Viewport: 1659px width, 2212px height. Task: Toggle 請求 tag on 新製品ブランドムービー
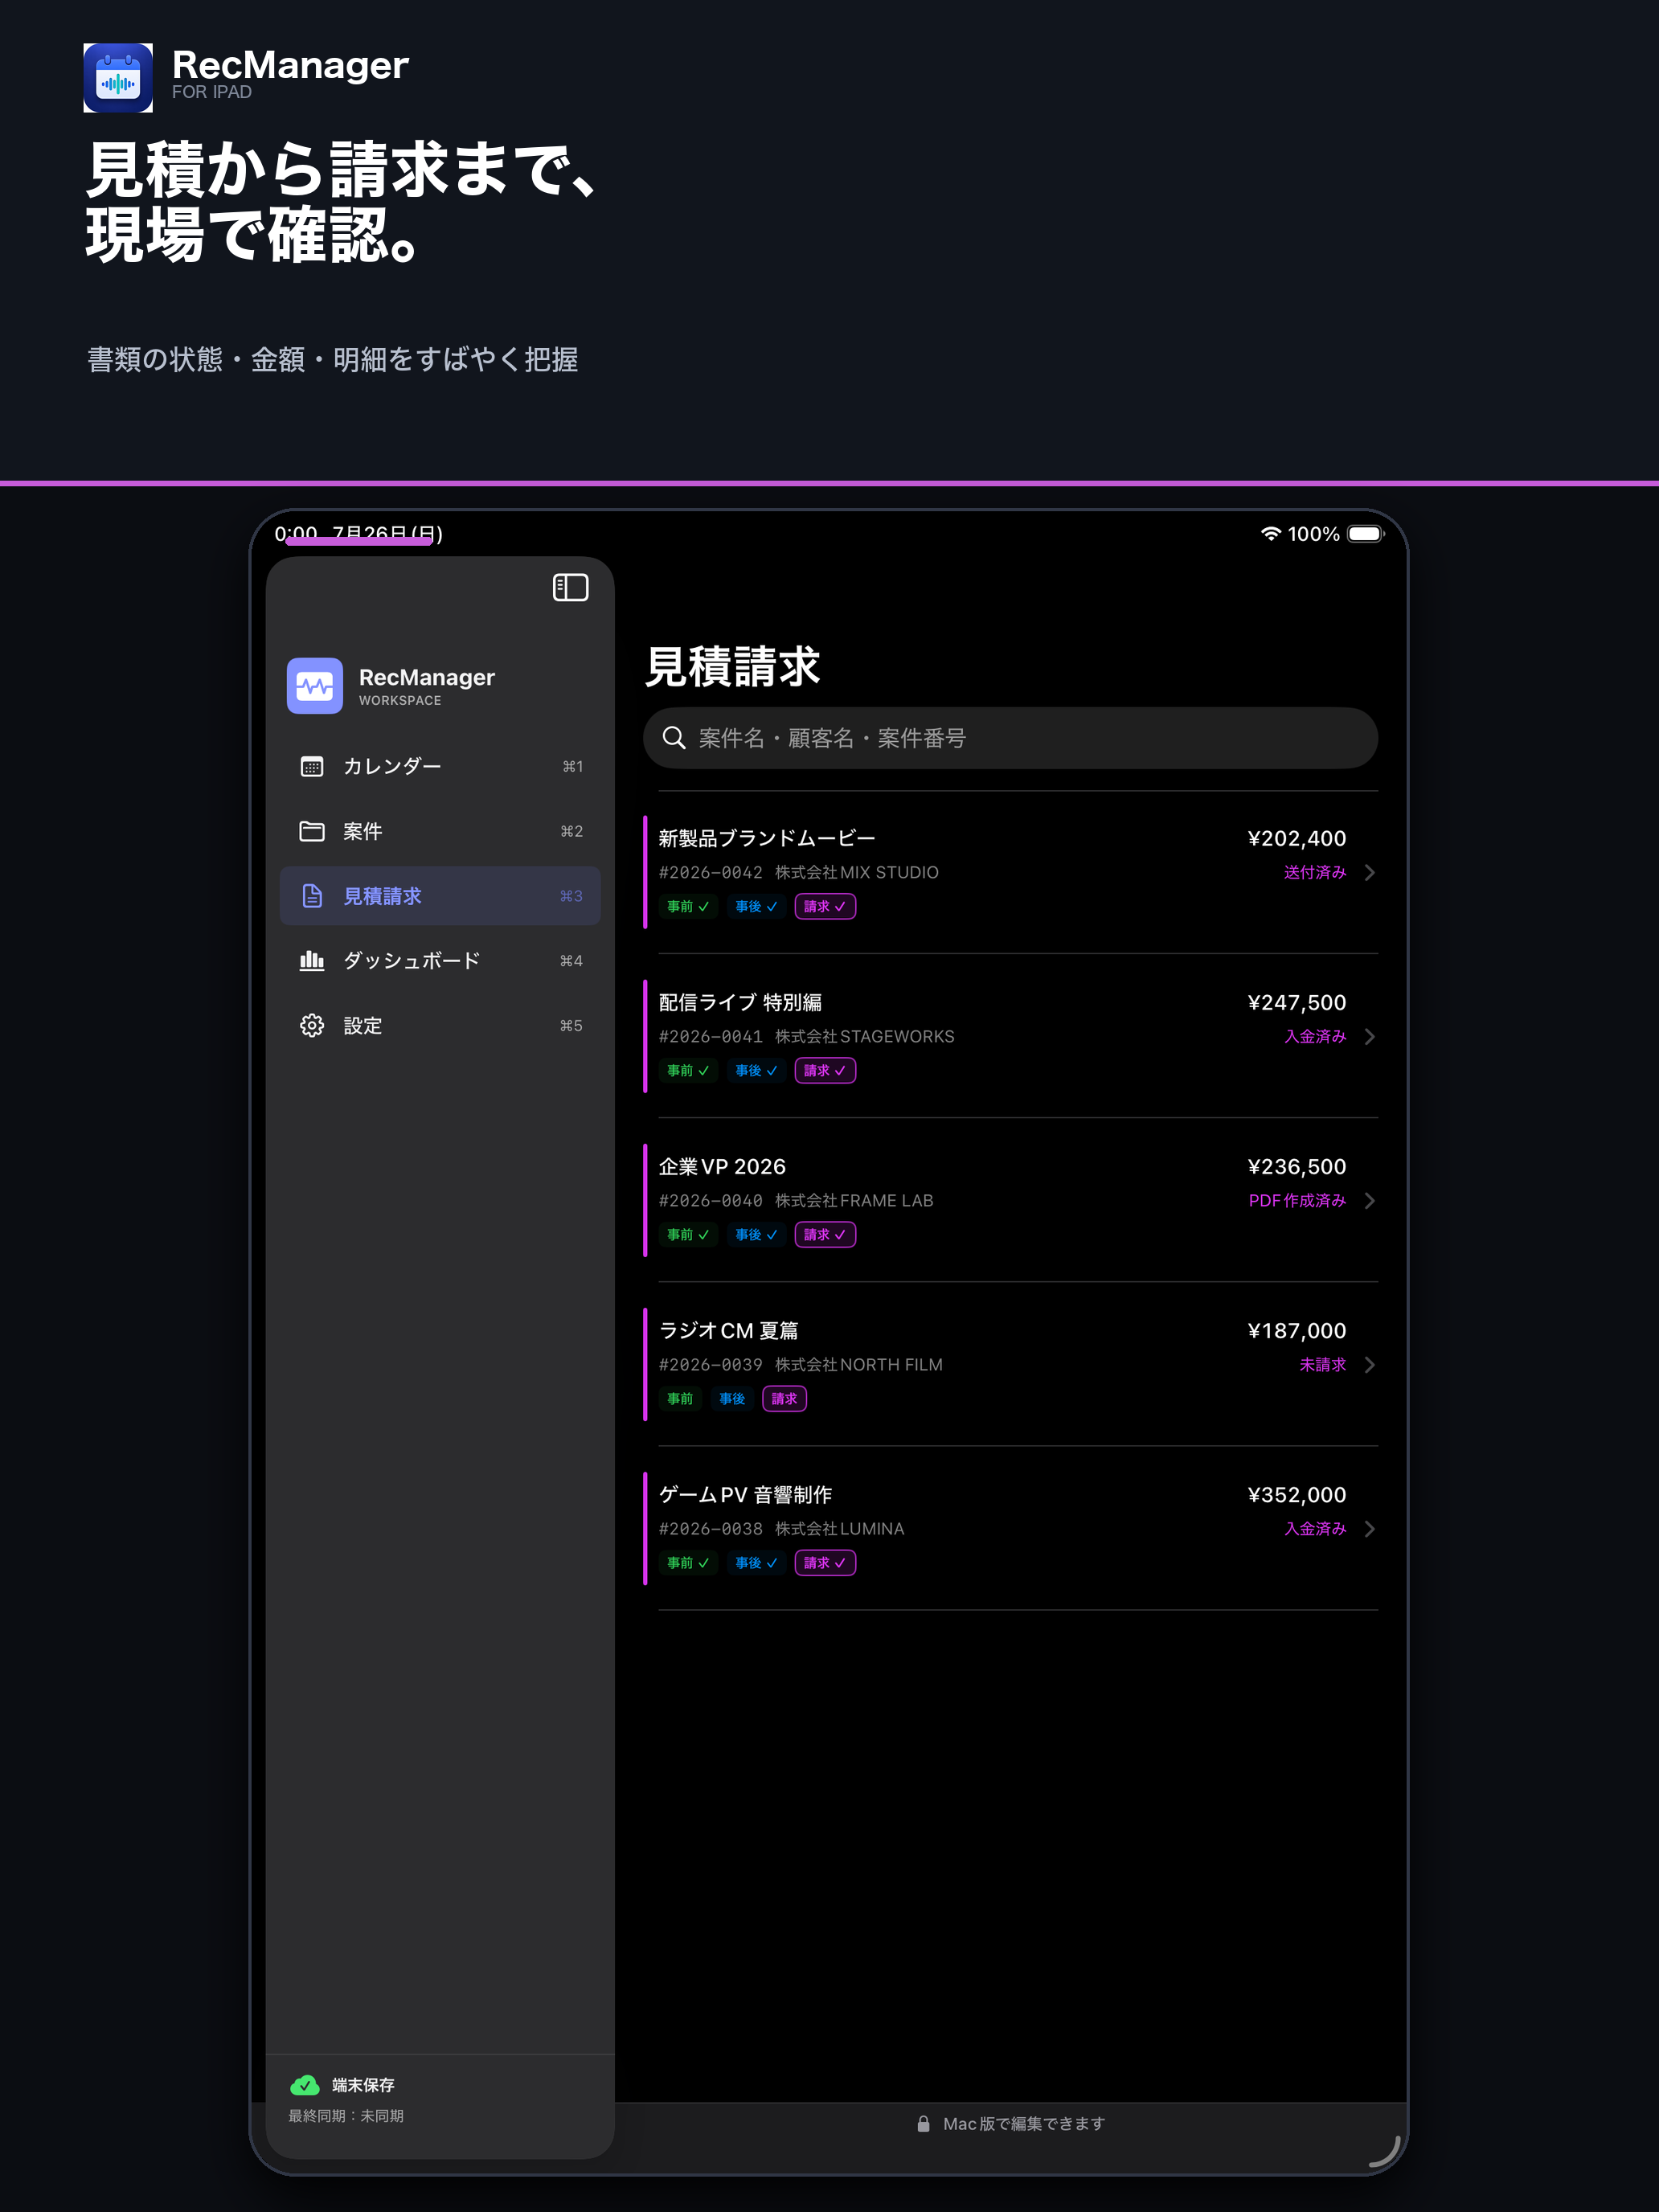[x=825, y=906]
